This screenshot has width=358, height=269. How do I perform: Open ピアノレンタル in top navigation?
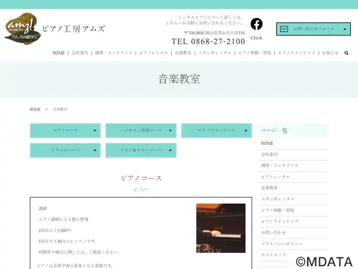153,53
